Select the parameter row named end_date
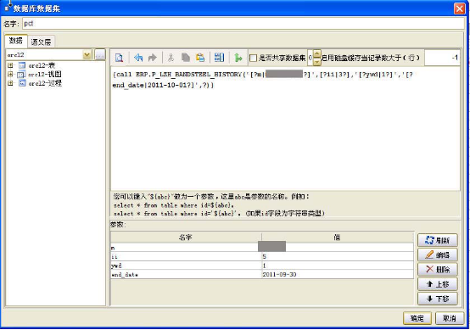Viewport: 470px width, 330px height. 262,274
